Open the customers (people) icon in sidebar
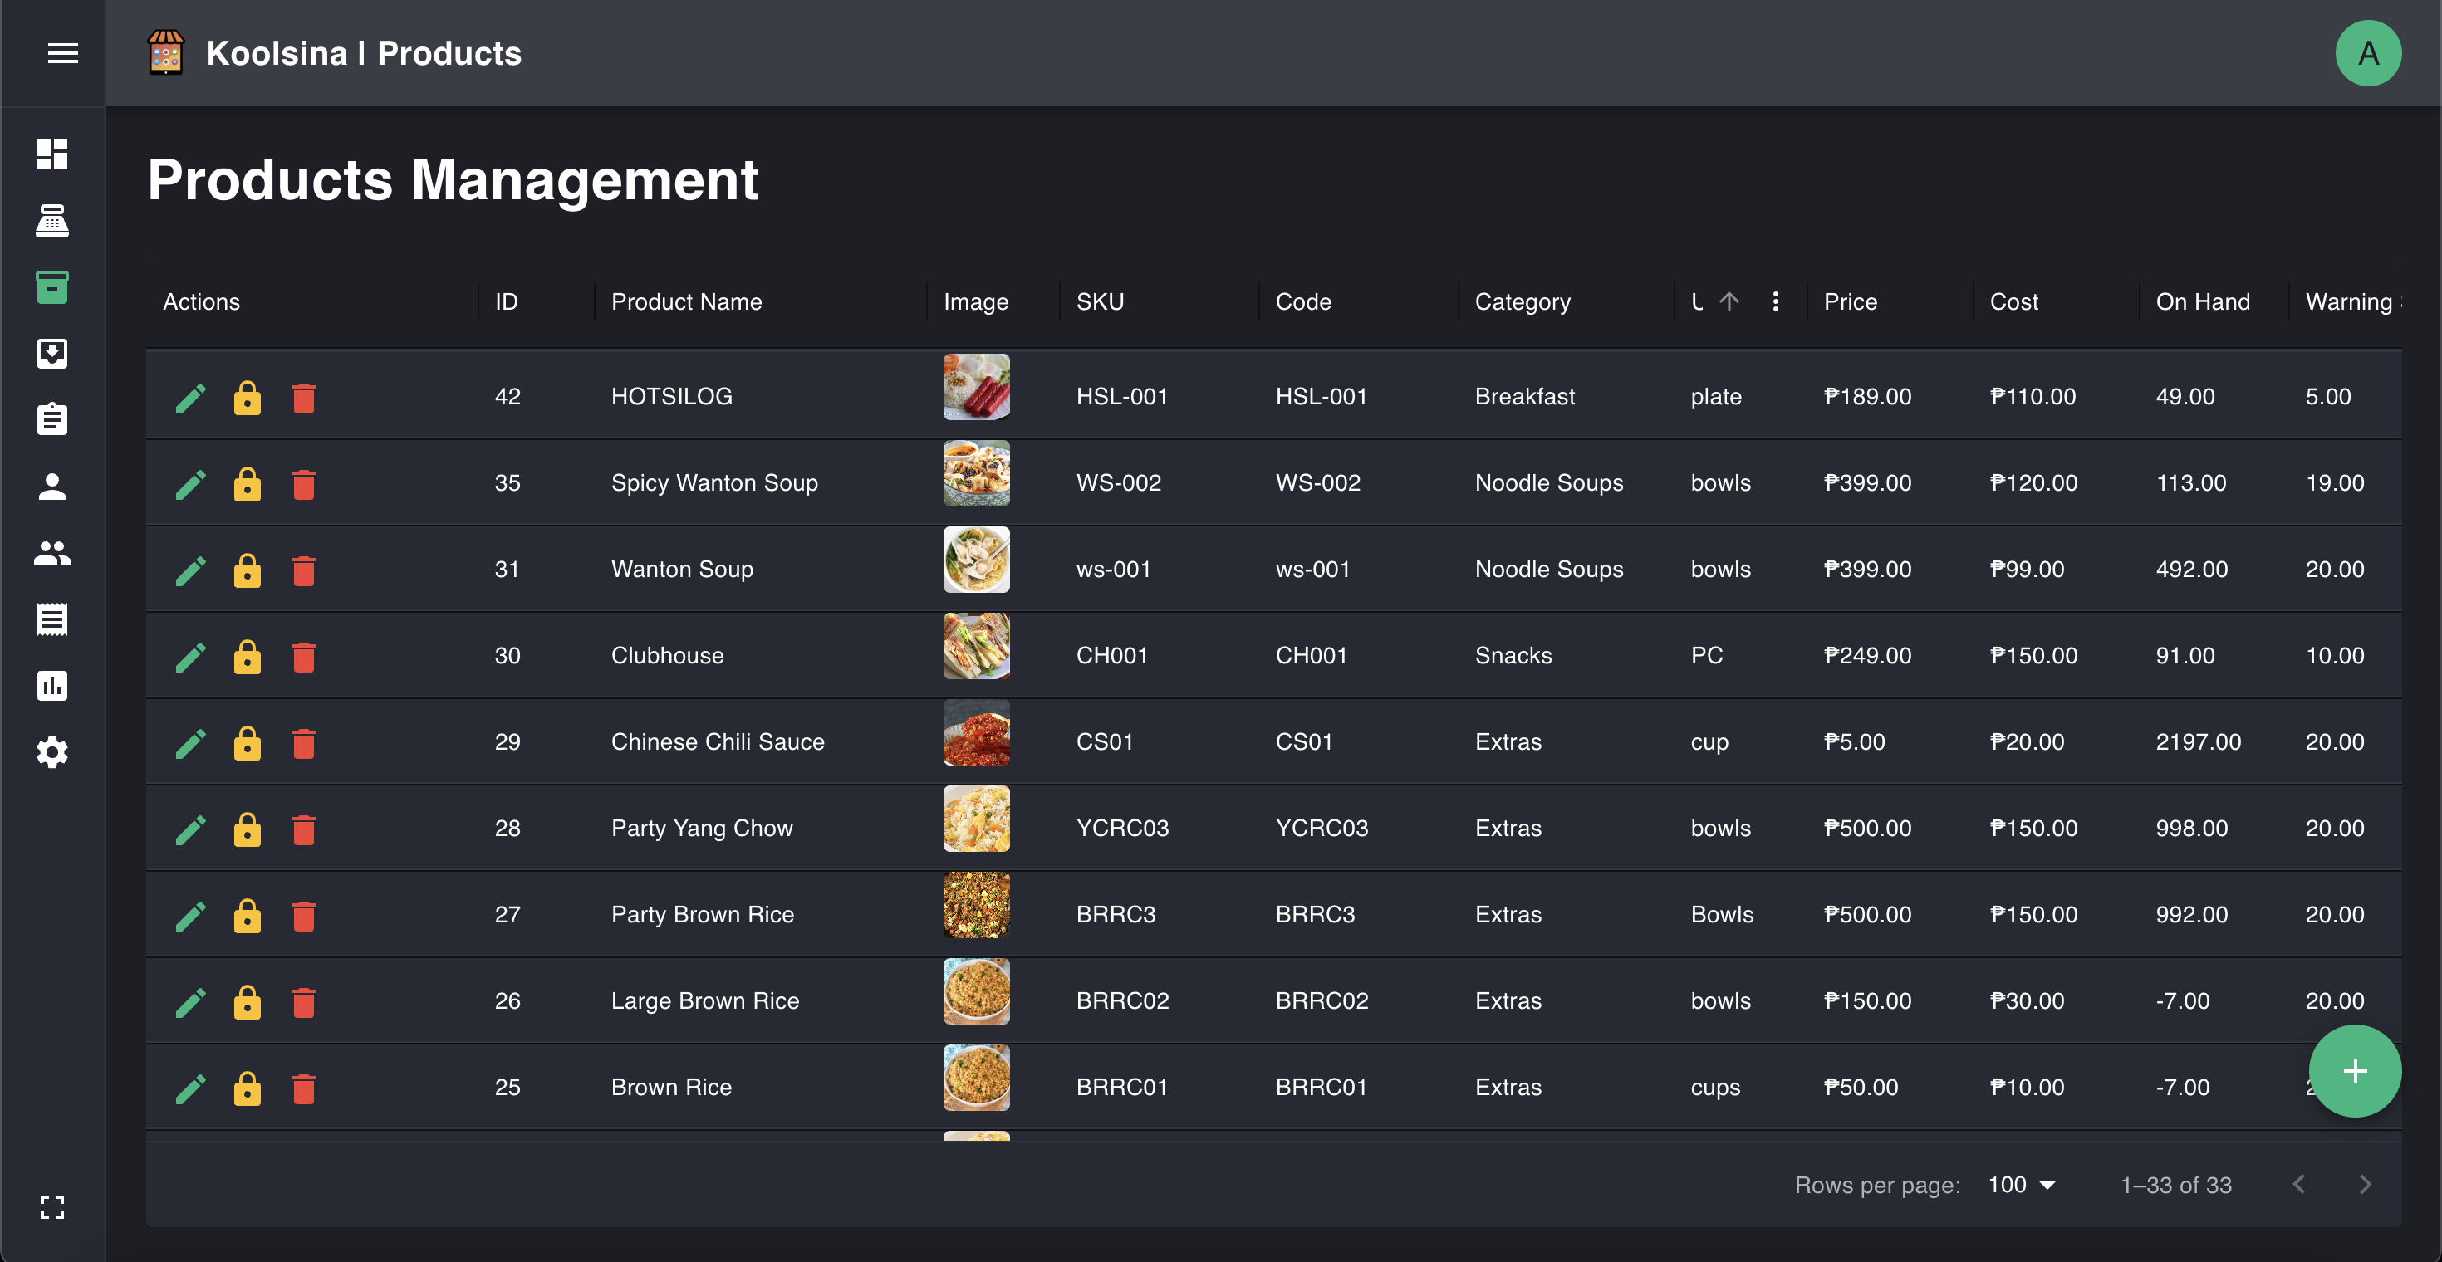The image size is (2442, 1262). 53,552
